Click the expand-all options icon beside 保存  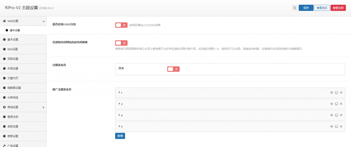[294, 8]
